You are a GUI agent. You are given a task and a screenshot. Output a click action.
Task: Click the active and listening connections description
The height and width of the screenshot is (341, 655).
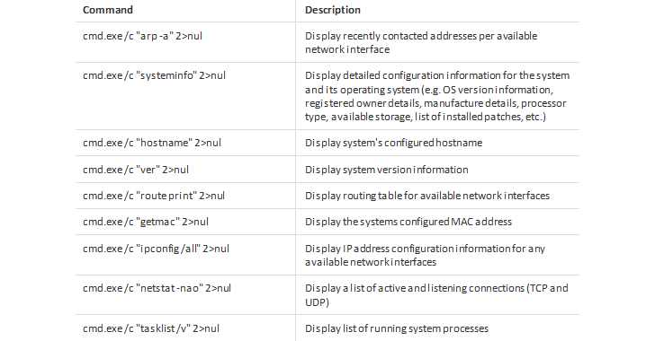coord(436,294)
